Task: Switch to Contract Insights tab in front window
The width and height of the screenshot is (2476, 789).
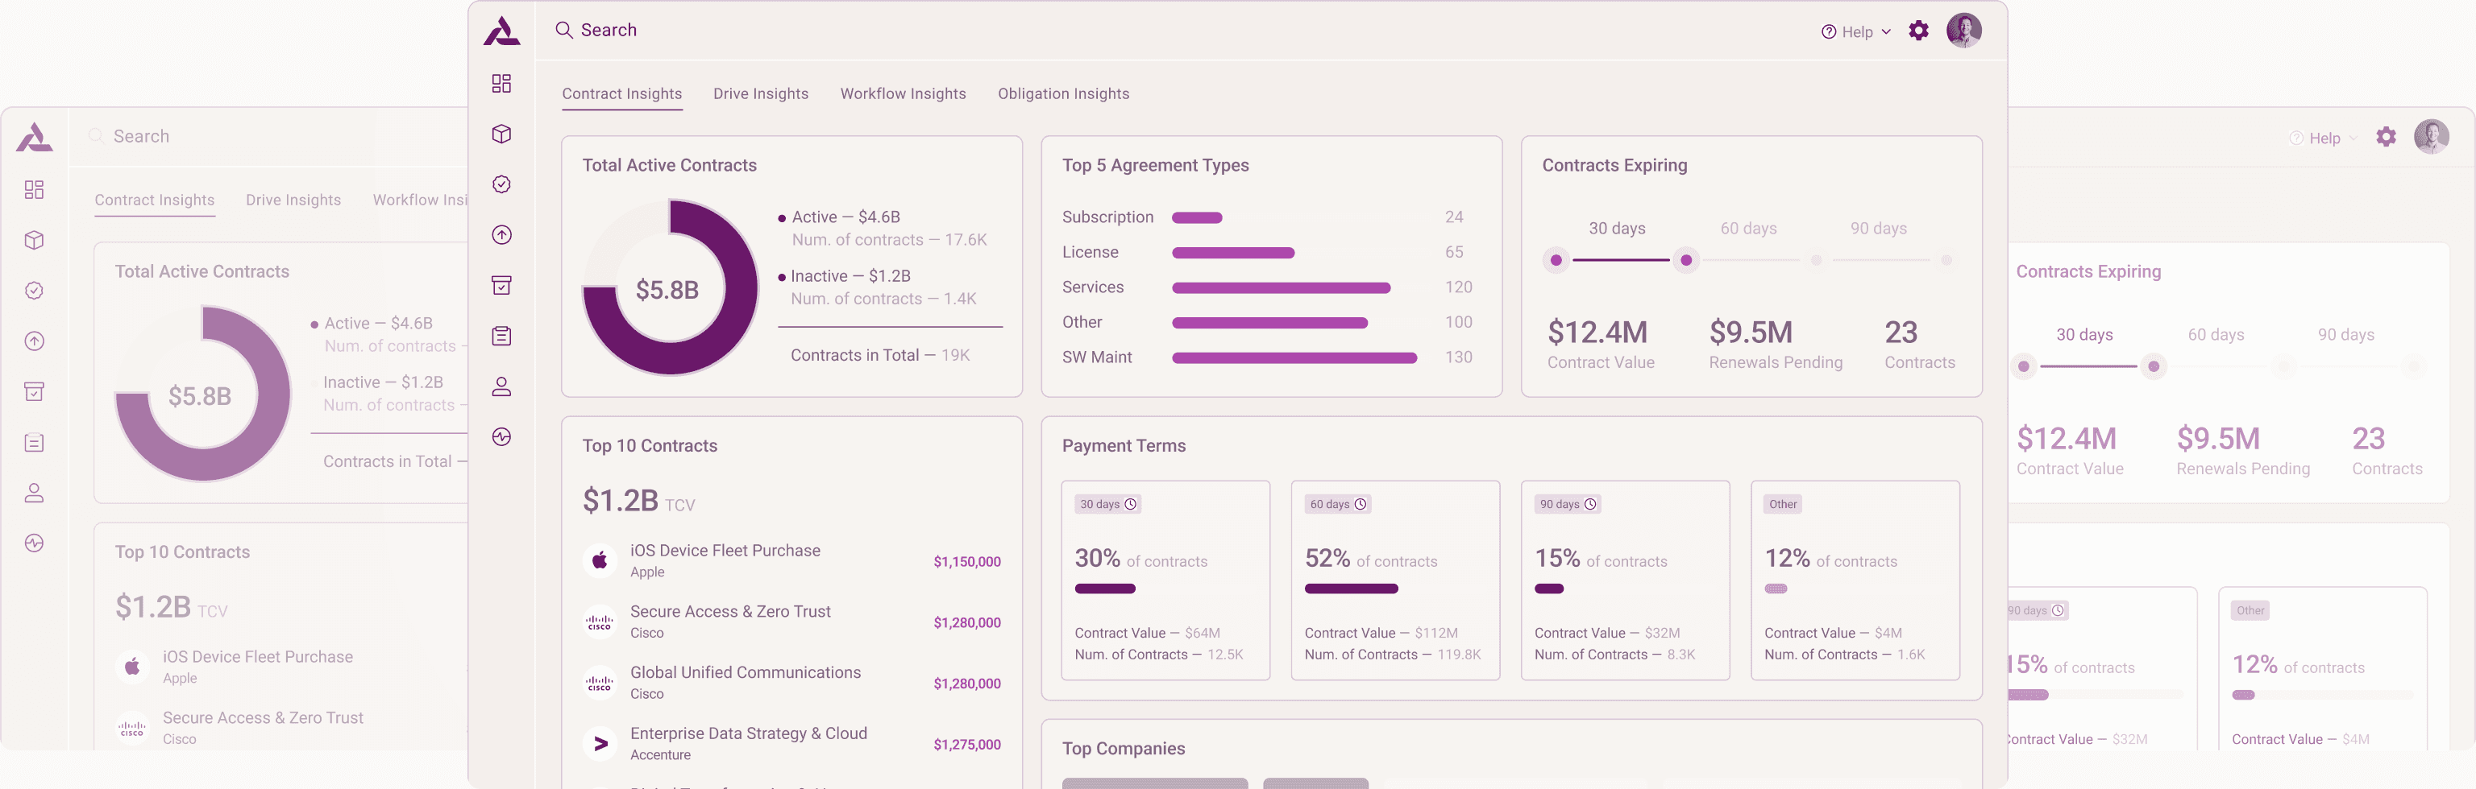Action: point(622,94)
